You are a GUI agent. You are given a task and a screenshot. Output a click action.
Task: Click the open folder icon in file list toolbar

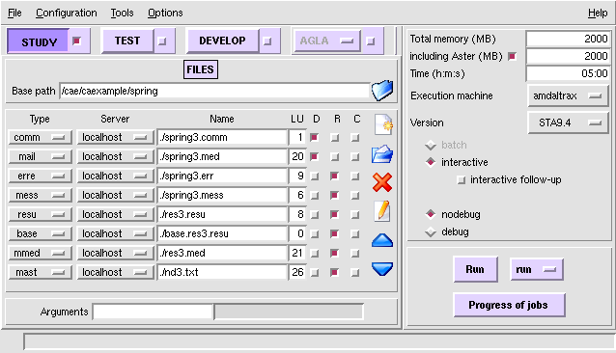coord(381,154)
